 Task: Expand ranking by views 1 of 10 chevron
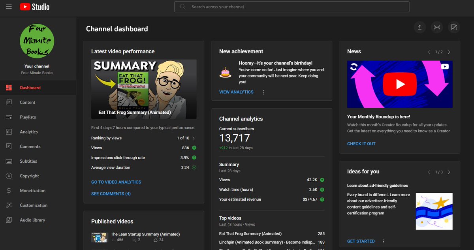click(x=193, y=138)
